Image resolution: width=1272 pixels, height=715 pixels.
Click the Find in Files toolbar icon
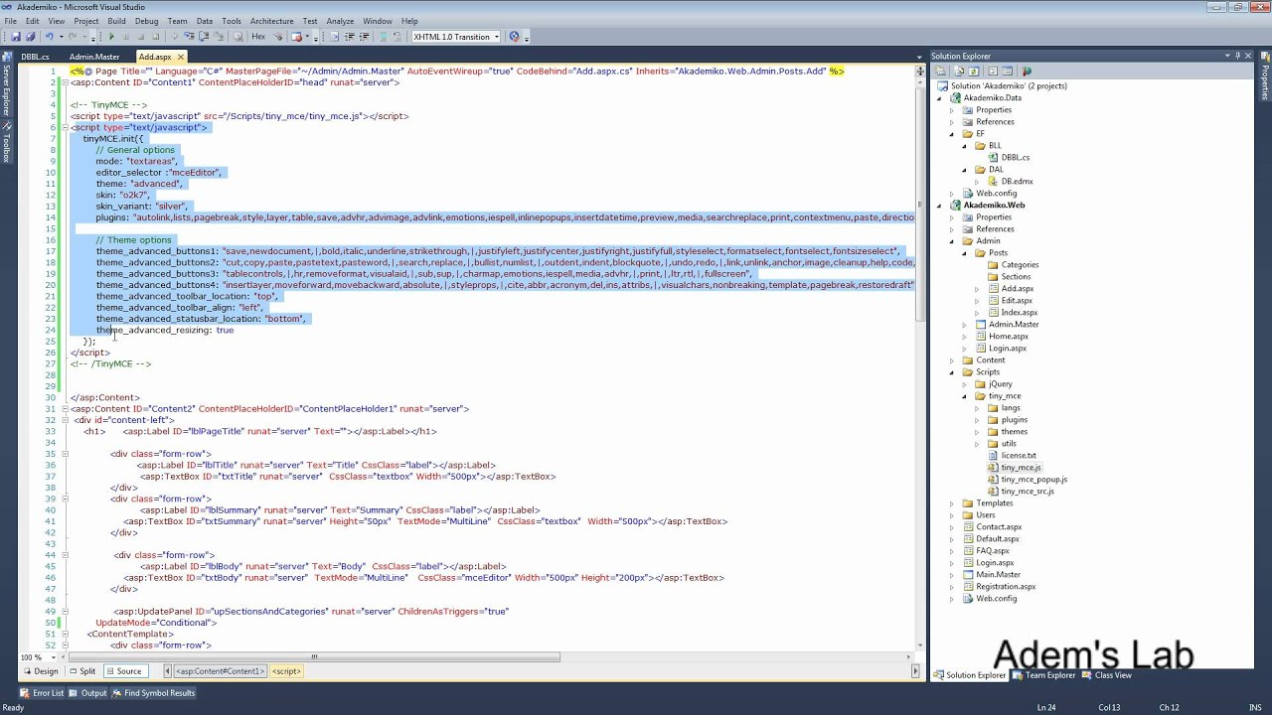click(x=238, y=37)
